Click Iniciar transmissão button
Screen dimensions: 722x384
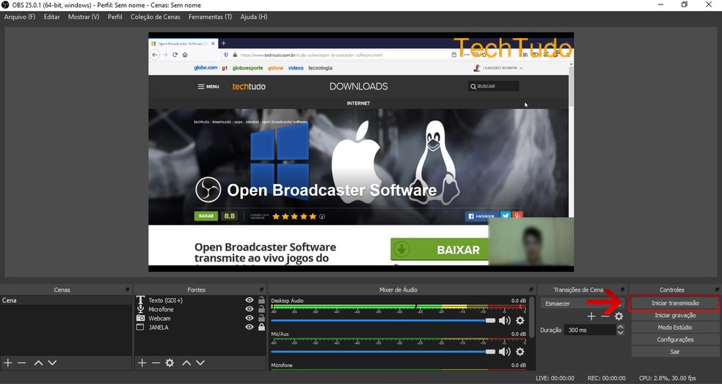(675, 303)
